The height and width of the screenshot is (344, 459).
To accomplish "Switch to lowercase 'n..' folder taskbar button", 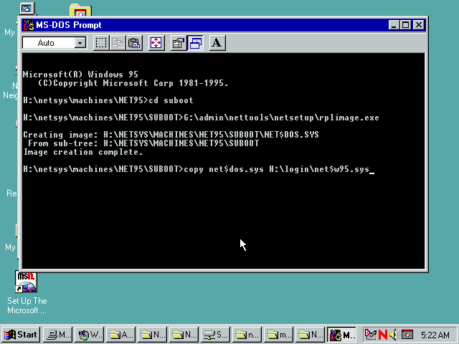I will tap(247, 335).
